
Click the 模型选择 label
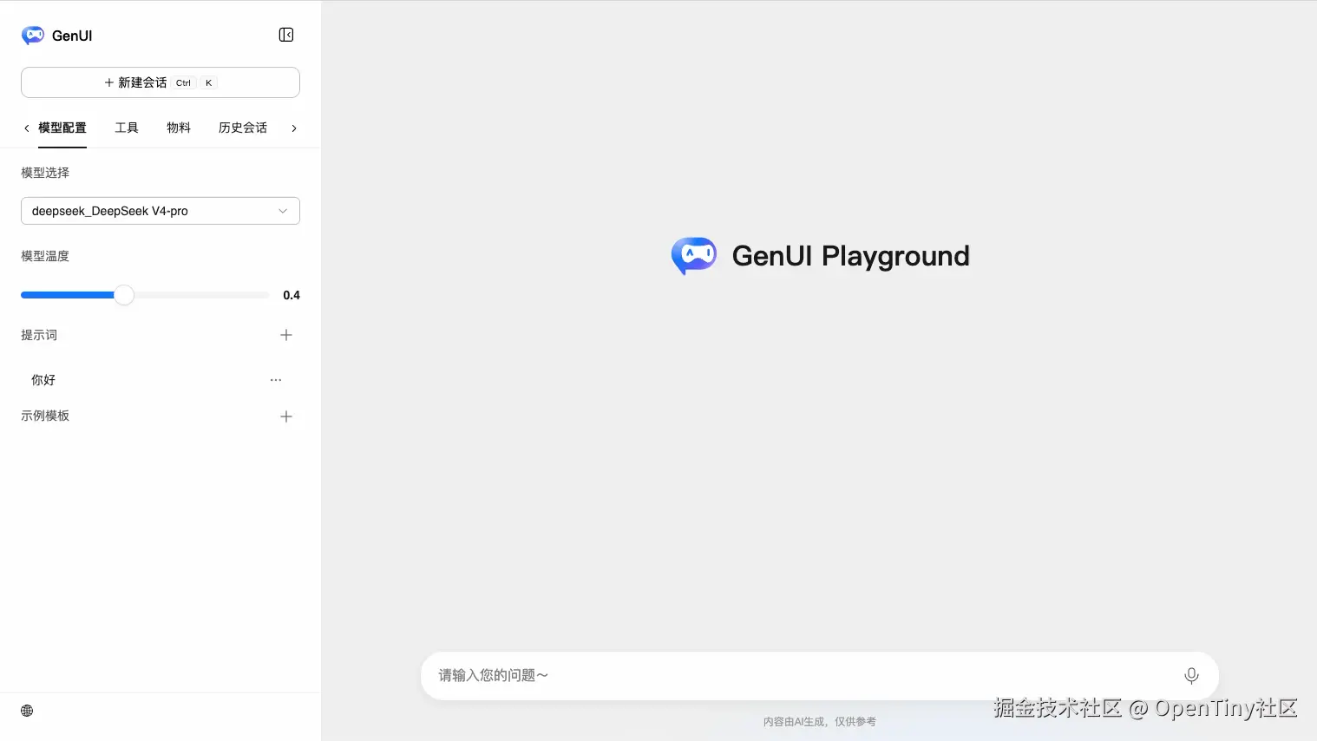click(45, 173)
